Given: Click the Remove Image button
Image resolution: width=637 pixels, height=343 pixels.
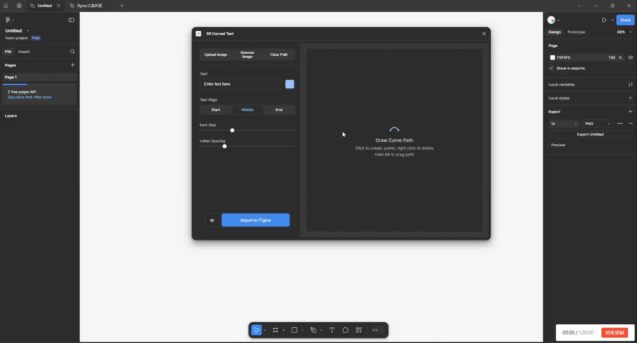Looking at the screenshot, I should coord(247,55).
